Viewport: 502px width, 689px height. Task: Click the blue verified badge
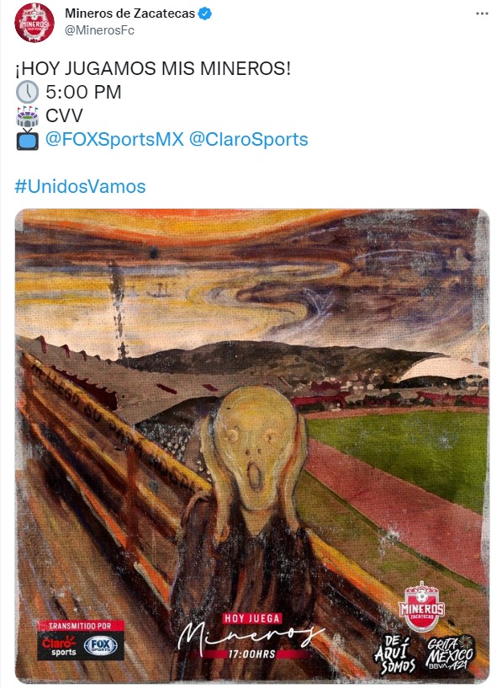(205, 13)
